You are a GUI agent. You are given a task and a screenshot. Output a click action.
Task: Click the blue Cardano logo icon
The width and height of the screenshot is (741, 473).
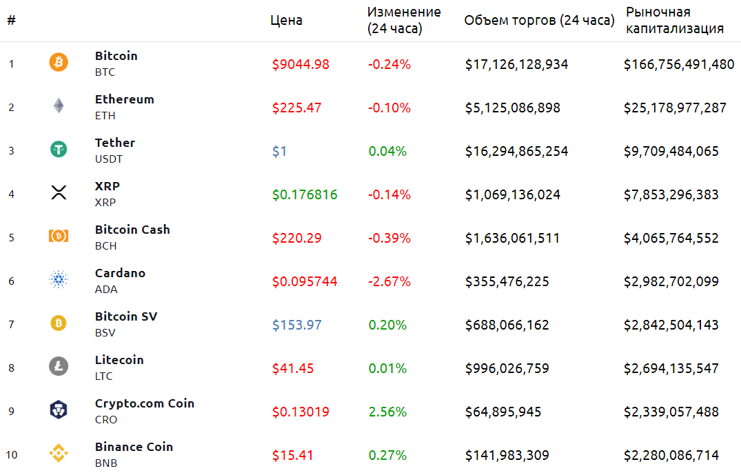click(x=59, y=280)
